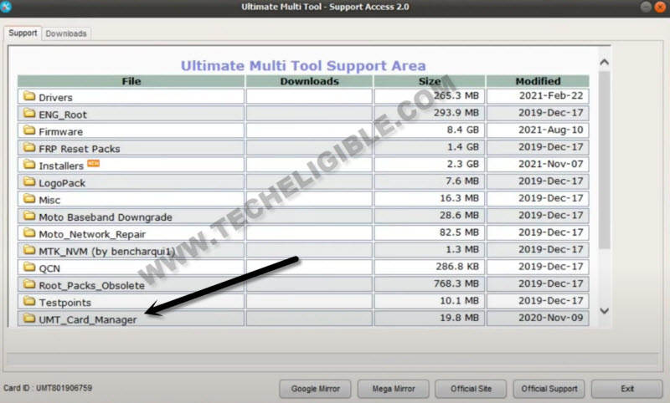Open the UMT_Card_Manager link
Image resolution: width=670 pixels, height=403 pixels.
tap(88, 319)
